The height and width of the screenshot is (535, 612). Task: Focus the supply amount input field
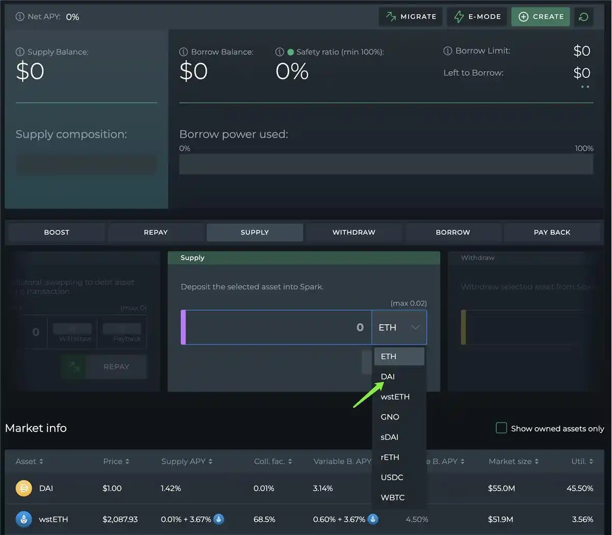[278, 328]
